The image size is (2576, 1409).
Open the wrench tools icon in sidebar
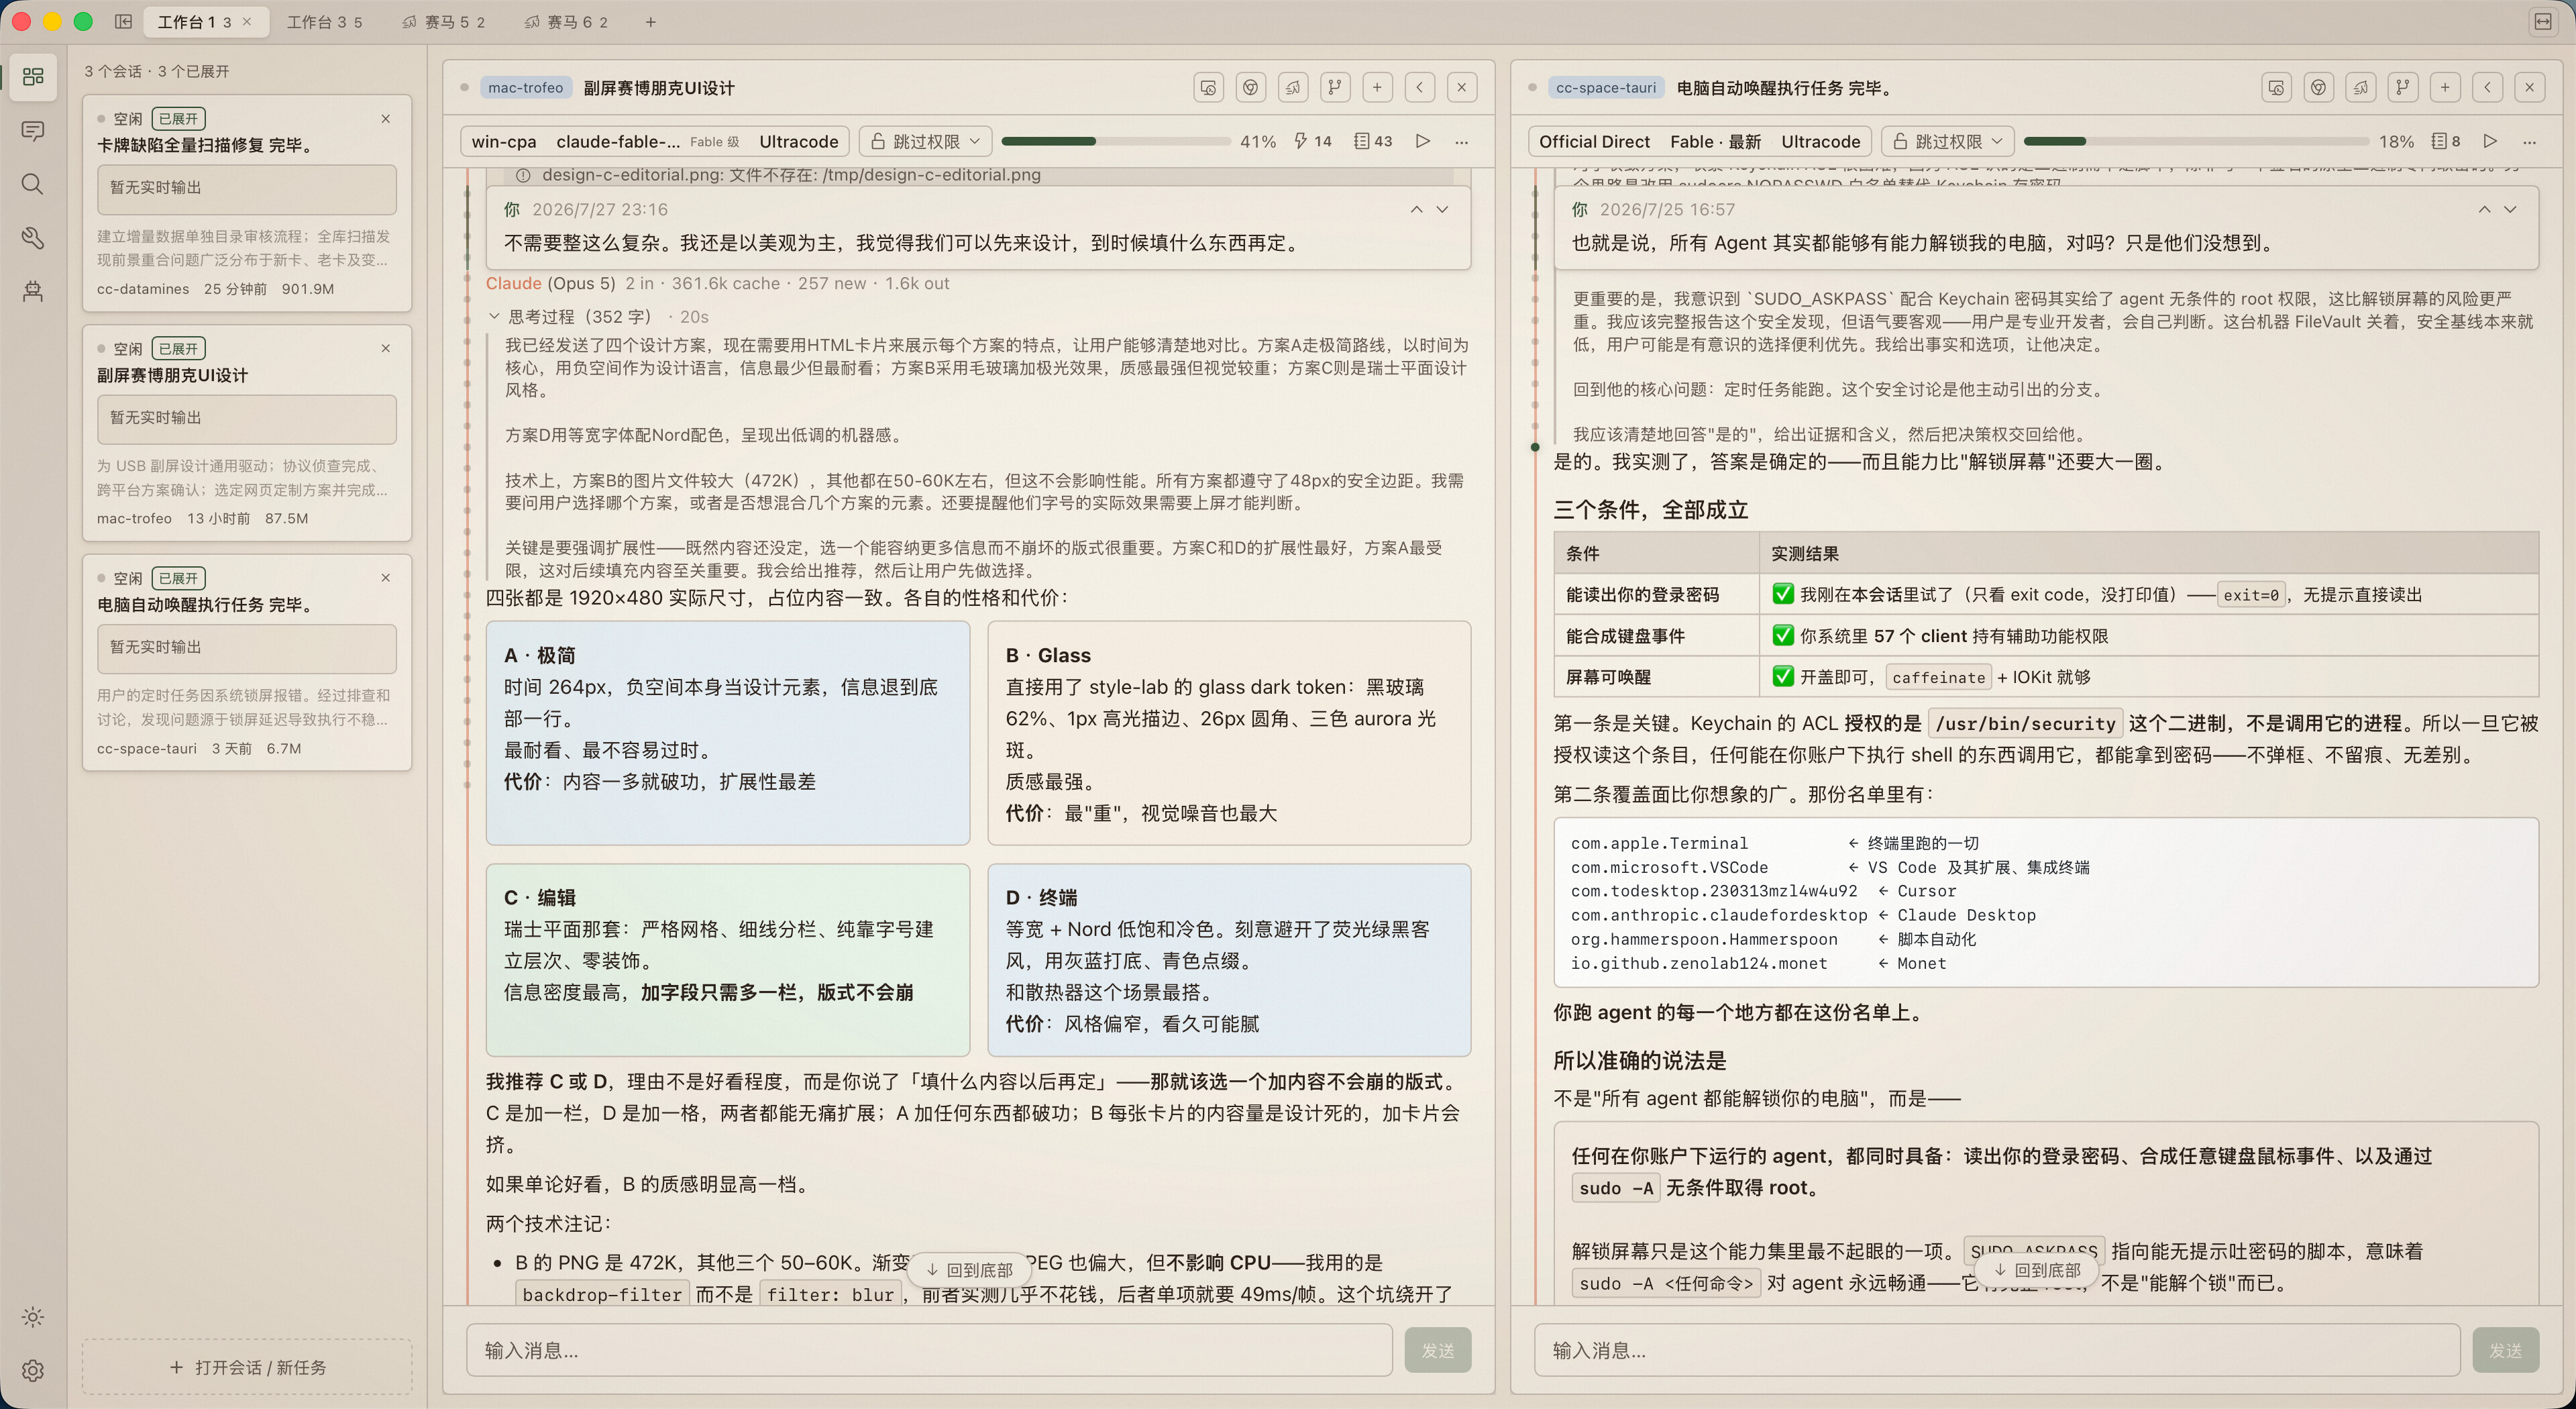tap(33, 238)
